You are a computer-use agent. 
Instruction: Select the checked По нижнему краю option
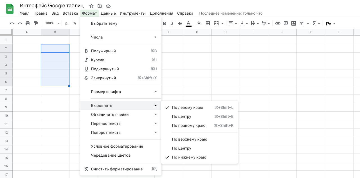tap(199, 157)
